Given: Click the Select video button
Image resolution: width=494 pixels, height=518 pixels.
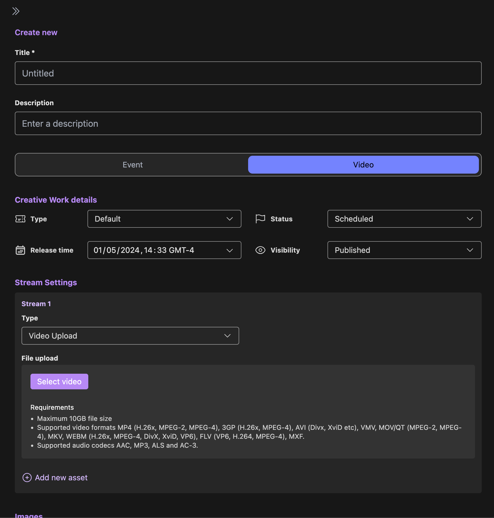Looking at the screenshot, I should (x=59, y=382).
